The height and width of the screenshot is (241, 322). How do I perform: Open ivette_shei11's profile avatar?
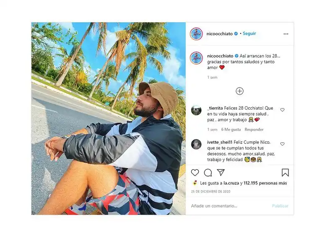point(196,144)
